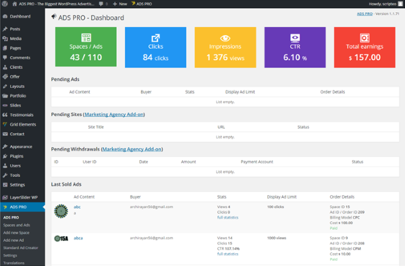Click the site title in admin bar

[x=56, y=4]
